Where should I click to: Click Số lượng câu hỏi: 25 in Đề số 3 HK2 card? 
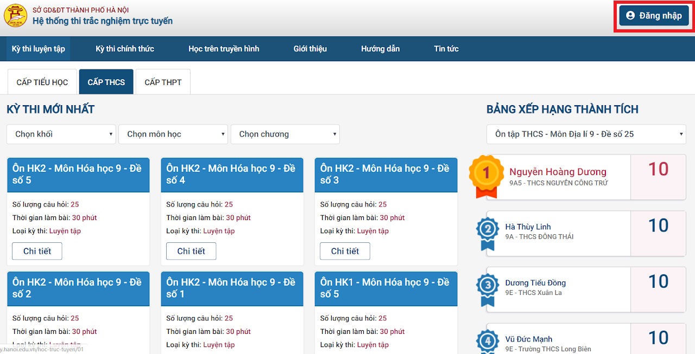(x=353, y=204)
